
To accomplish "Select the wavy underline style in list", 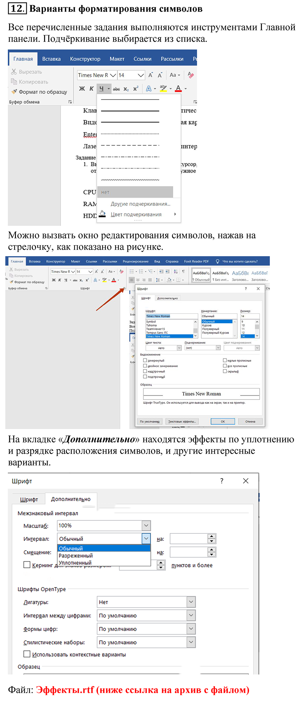I will (130, 180).
